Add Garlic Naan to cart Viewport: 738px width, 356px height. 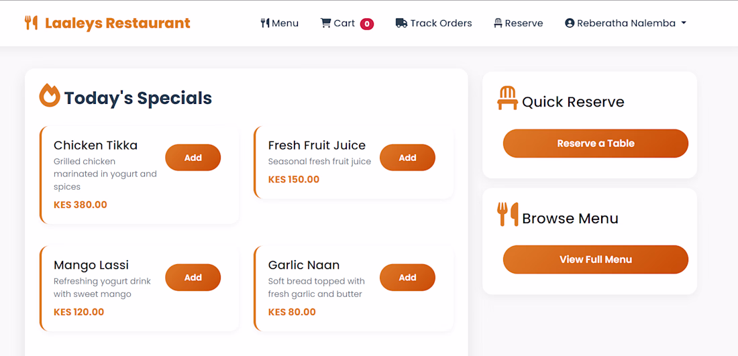point(408,278)
